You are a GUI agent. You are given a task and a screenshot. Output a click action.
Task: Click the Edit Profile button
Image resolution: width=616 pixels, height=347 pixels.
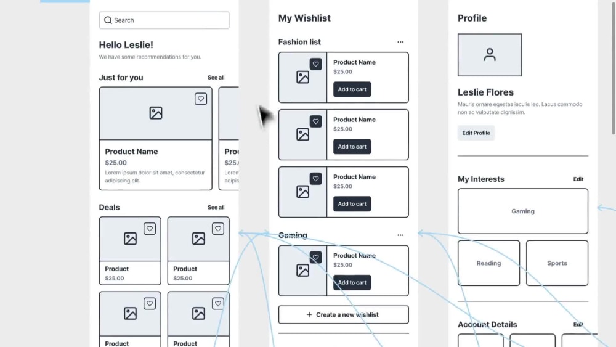coord(476,133)
